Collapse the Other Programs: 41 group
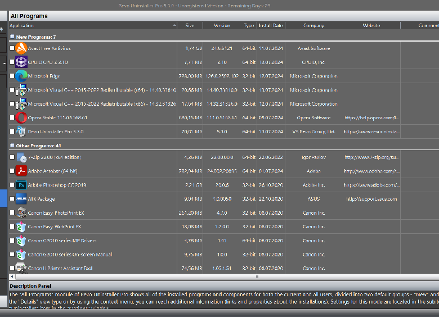This screenshot has height=317, width=439. tap(12, 146)
